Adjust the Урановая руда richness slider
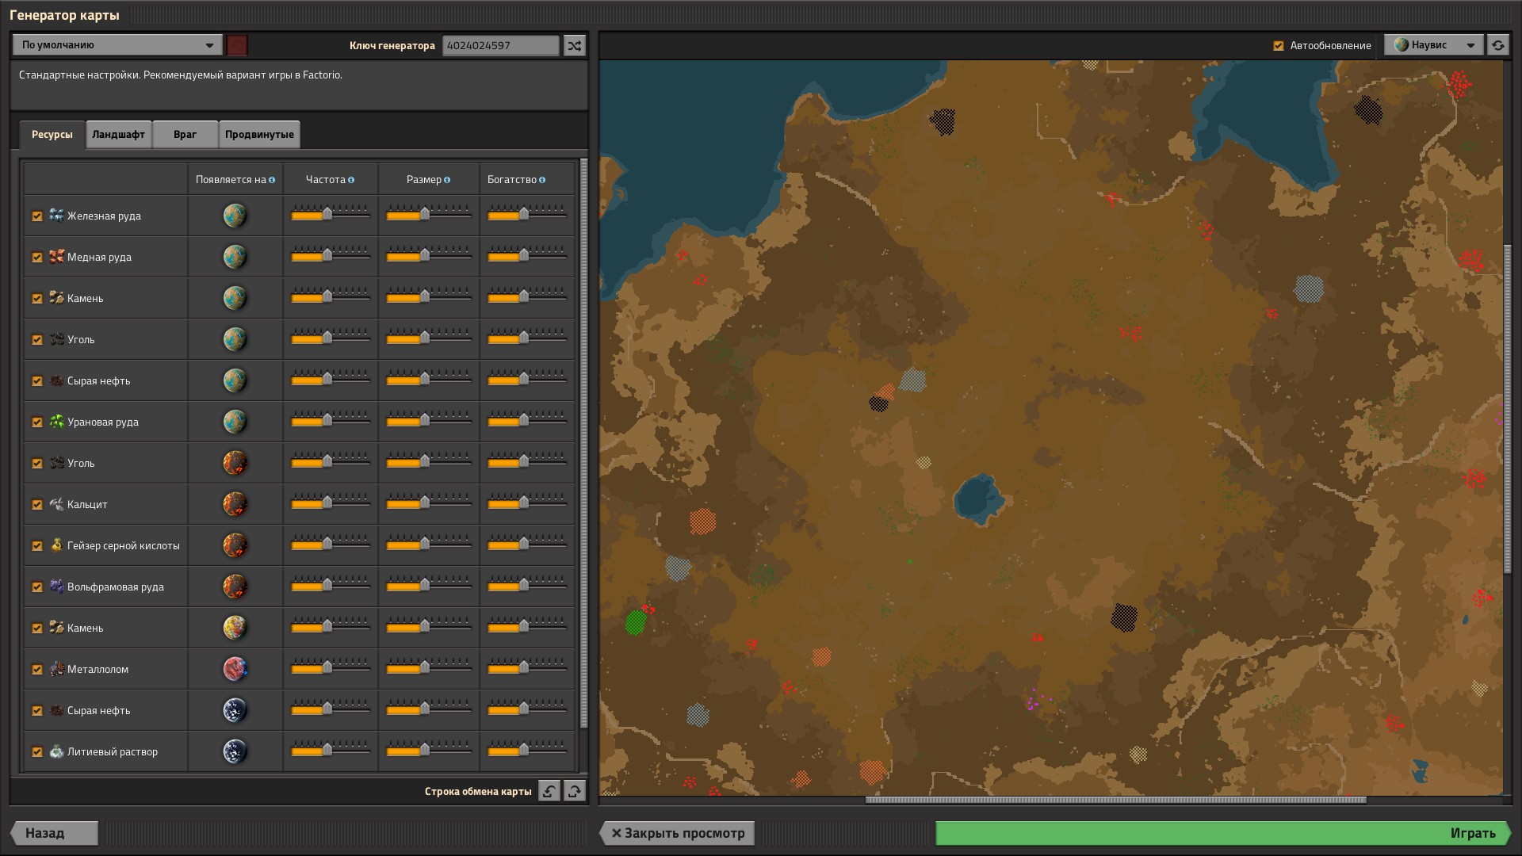Viewport: 1522px width, 856px height. pos(527,421)
